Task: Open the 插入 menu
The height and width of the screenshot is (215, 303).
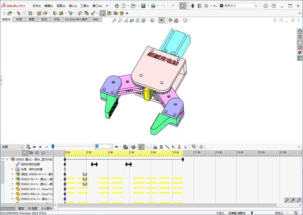Action: [73, 6]
